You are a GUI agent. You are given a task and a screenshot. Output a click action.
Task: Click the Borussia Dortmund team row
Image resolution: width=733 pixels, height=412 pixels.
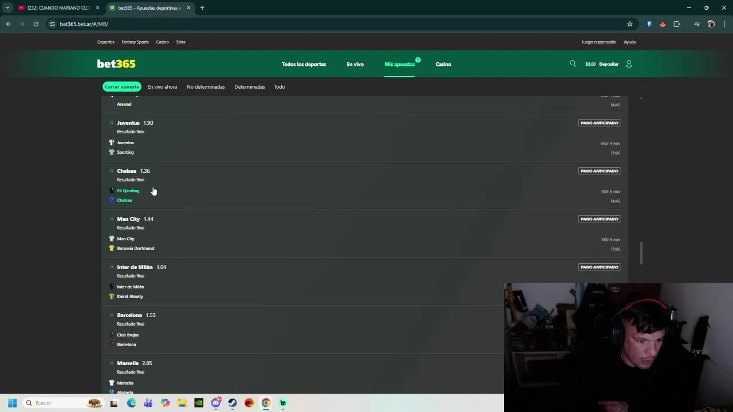135,248
